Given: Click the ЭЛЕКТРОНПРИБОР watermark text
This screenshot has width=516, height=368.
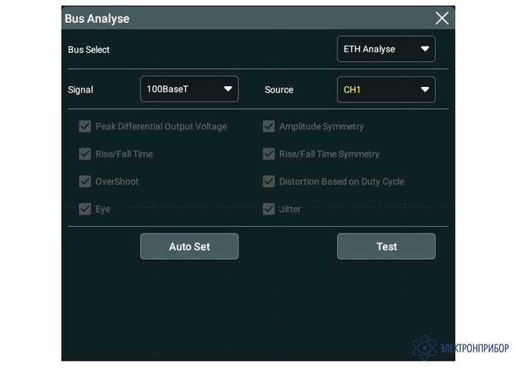Looking at the screenshot, I should click(x=473, y=348).
